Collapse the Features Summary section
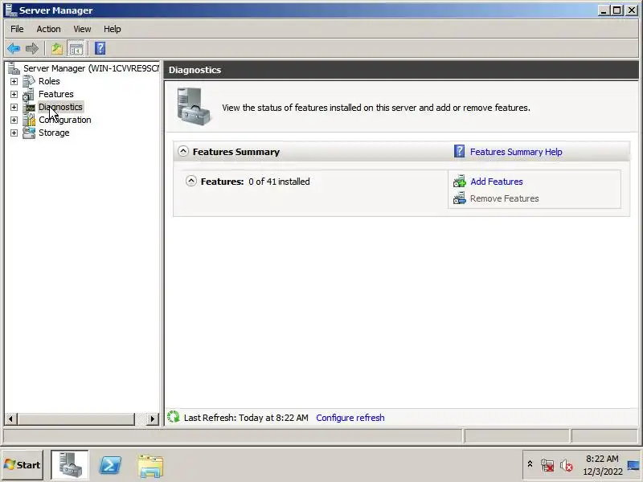 (183, 151)
